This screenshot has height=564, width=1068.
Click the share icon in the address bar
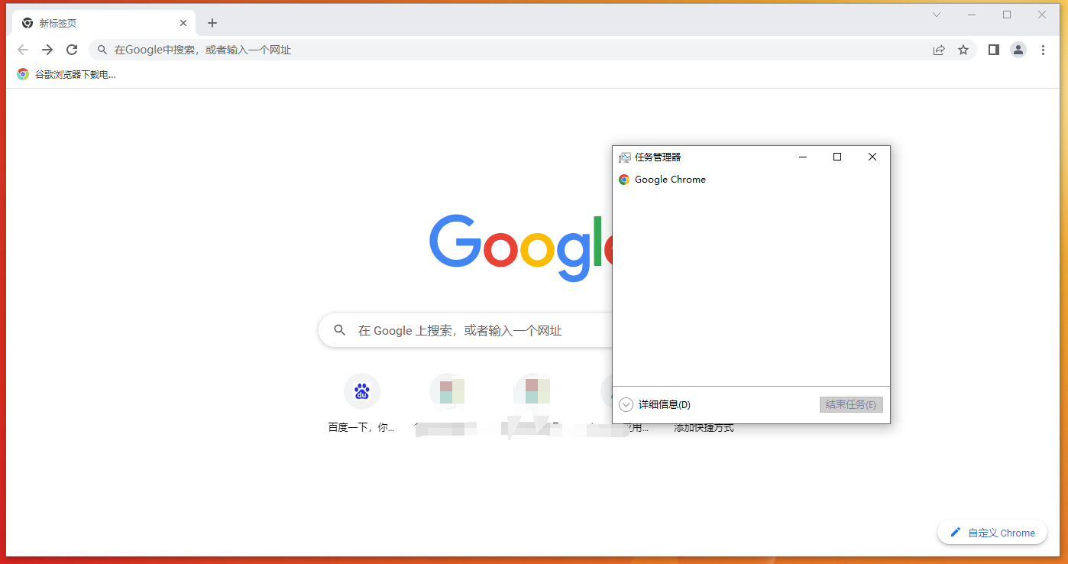tap(939, 50)
